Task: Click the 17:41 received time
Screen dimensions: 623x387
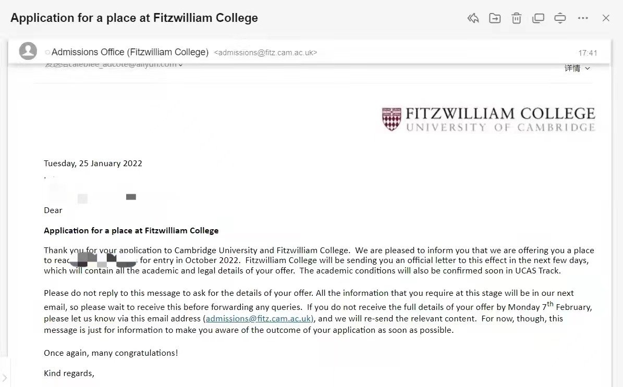Action: [588, 53]
